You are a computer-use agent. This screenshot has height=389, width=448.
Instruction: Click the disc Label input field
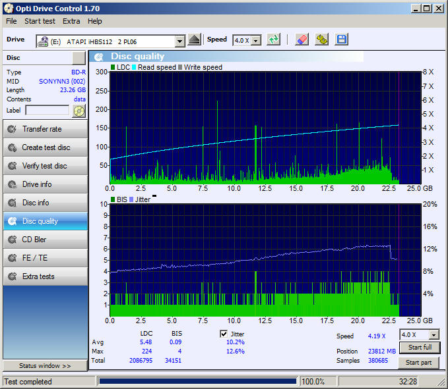(x=48, y=111)
